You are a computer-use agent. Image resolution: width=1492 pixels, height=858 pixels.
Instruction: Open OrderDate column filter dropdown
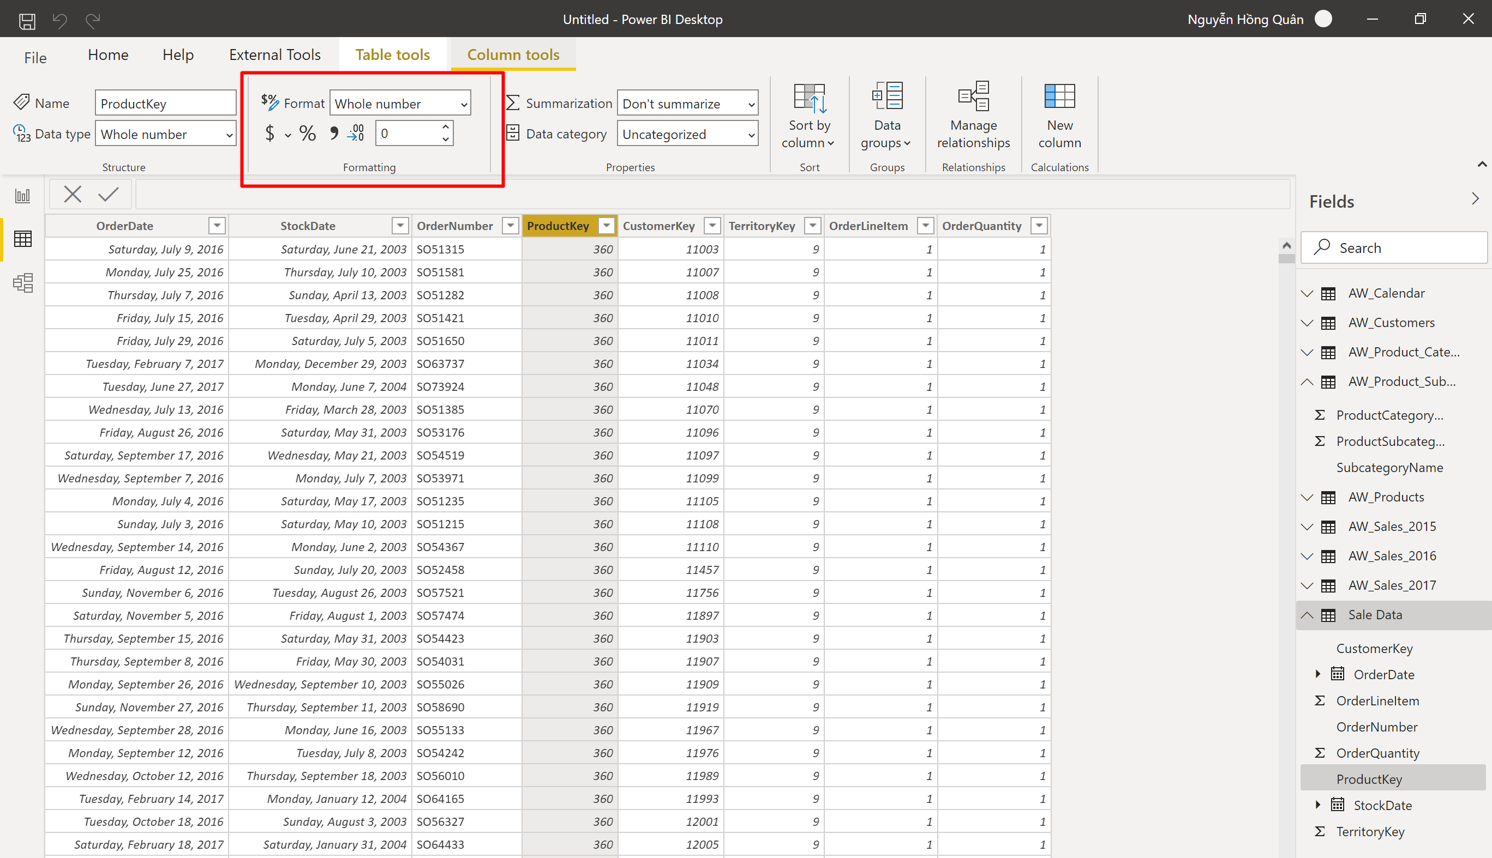click(217, 226)
